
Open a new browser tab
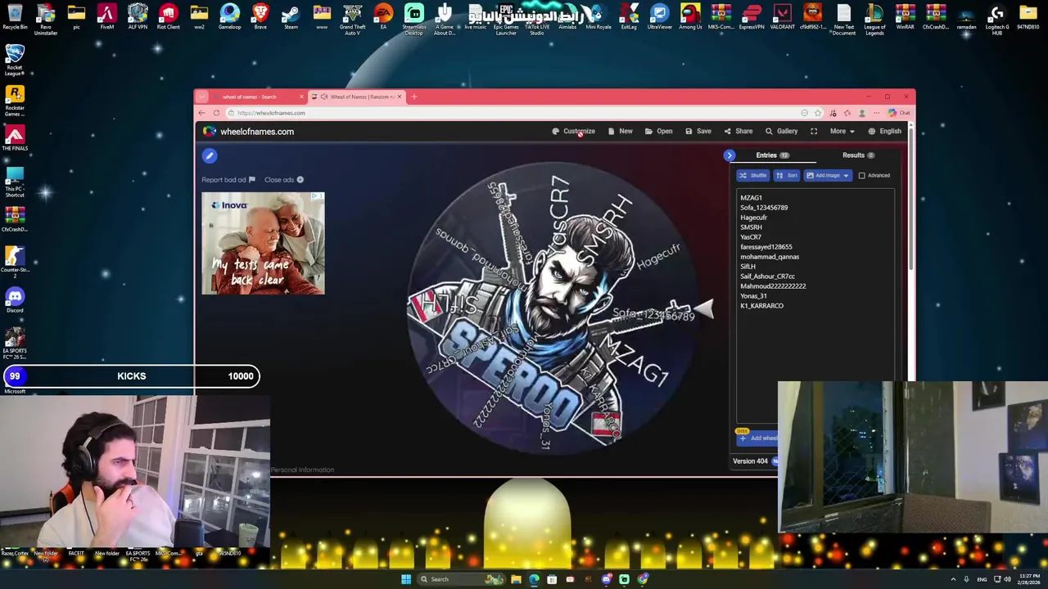(413, 97)
